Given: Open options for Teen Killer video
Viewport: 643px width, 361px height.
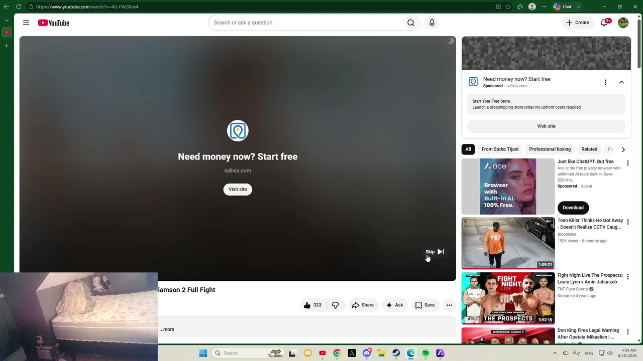Looking at the screenshot, I should point(627,222).
